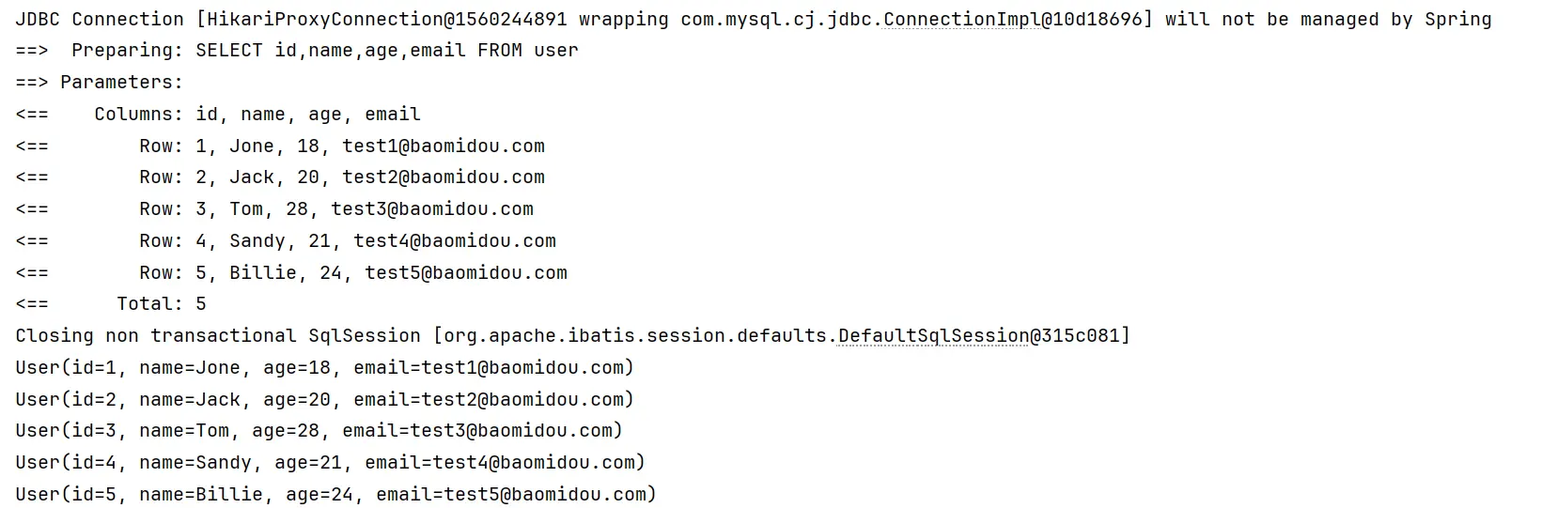Screen dimensions: 1542x508
Task: Click the 'Closing non transactional SqlSession' text
Action: coord(217,336)
